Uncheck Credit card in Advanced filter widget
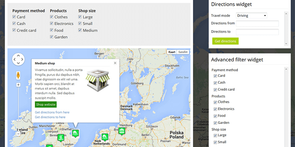 (x=216, y=89)
